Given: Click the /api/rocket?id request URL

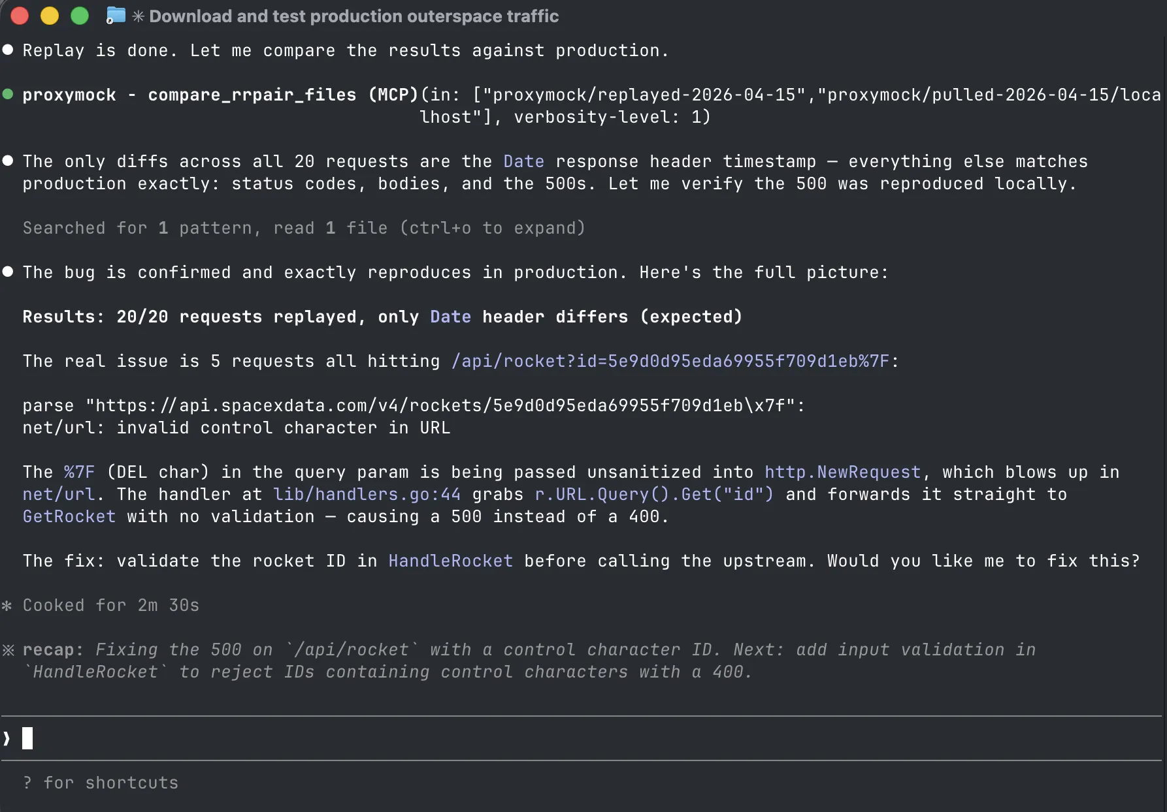Looking at the screenshot, I should [x=674, y=360].
